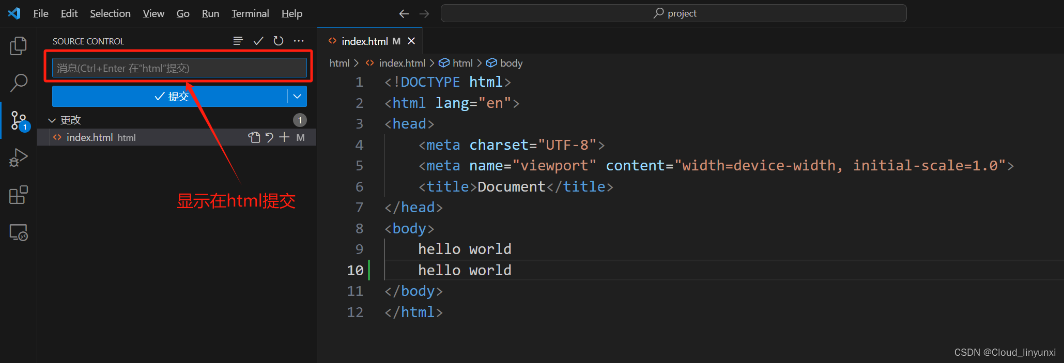Click the meta charset UTF-8 line
Image resolution: width=1064 pixels, height=363 pixels.
(x=512, y=145)
